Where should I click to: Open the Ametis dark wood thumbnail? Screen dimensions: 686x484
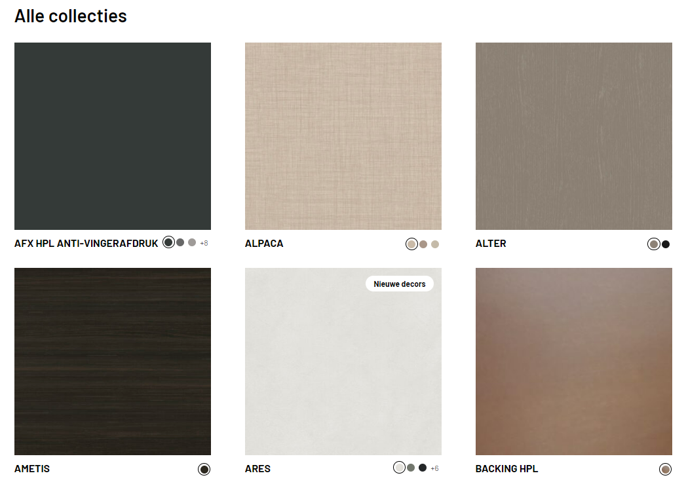click(x=113, y=362)
